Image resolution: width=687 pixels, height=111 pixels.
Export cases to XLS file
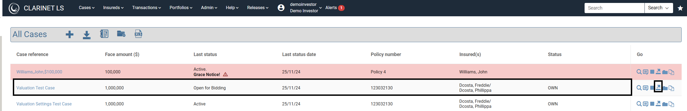[138, 34]
